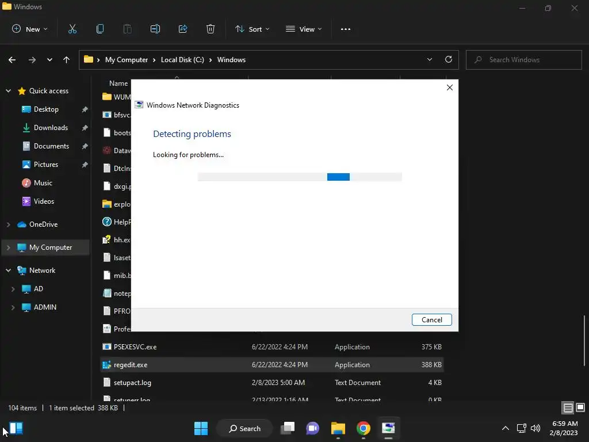The height and width of the screenshot is (442, 589).
Task: Open Documents in Quick access
Action: pyautogui.click(x=51, y=146)
